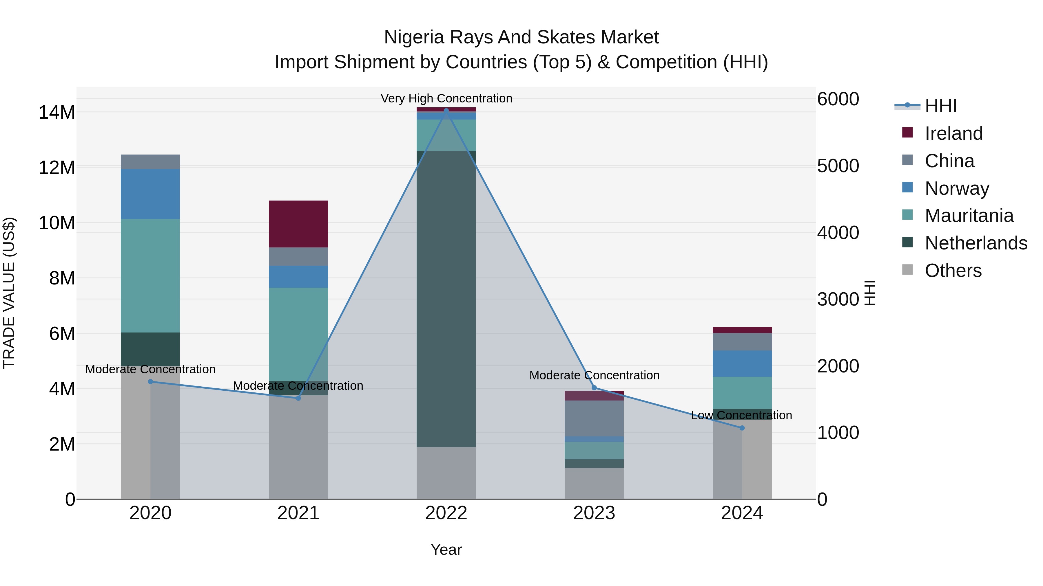Click 2020 'Moderate Concentration' annotation
This screenshot has width=1043, height=586.
tap(150, 369)
